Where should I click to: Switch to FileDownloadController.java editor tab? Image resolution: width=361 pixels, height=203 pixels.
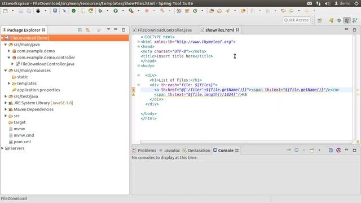pos(162,30)
